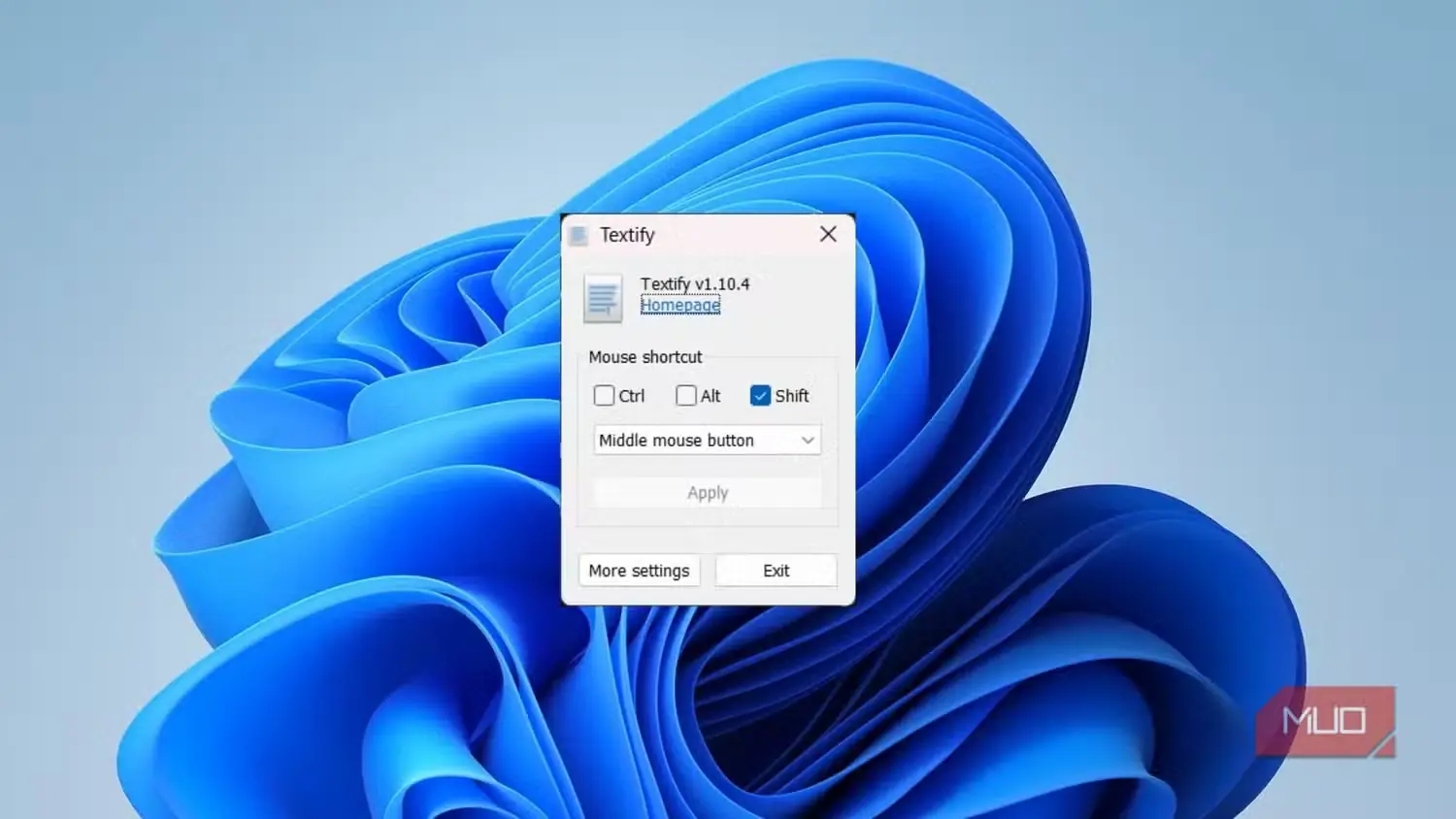The image size is (1456, 819).
Task: Click the large Textify document icon
Action: (603, 298)
